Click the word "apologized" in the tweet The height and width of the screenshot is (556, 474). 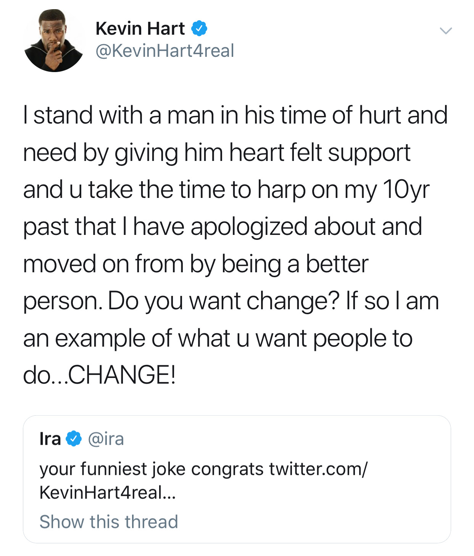coord(249,227)
